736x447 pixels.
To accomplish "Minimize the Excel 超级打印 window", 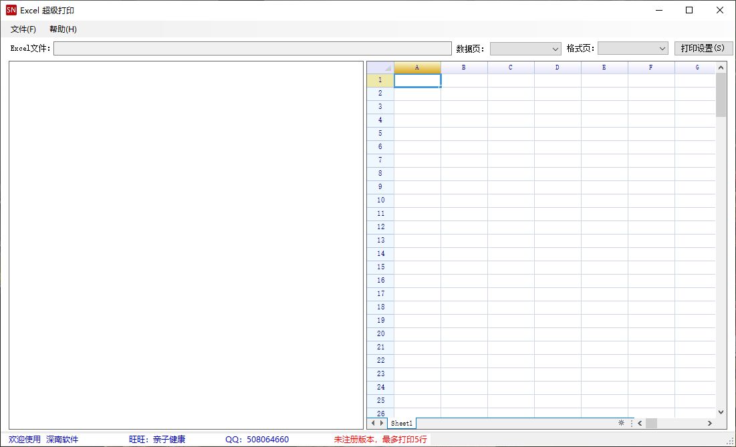I will 659,10.
